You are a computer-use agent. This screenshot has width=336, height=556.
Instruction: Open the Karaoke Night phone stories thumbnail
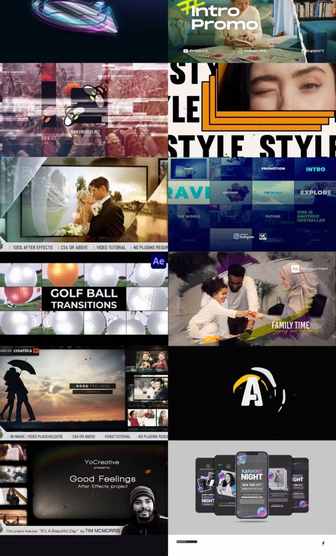click(252, 488)
